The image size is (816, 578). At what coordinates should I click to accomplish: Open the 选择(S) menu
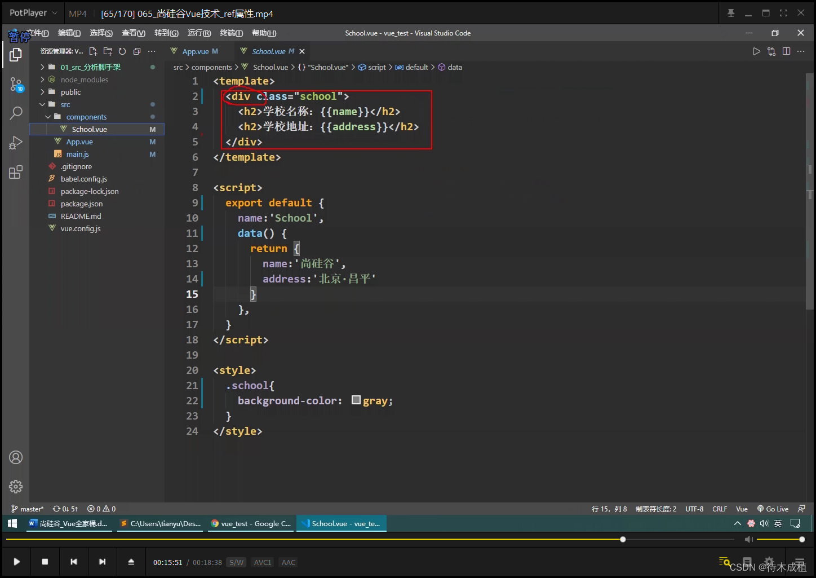pos(101,33)
